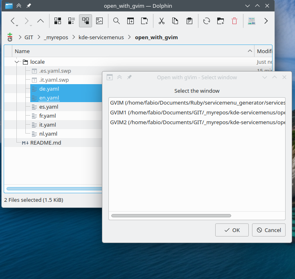
Task: Sort by Name column header
Action: [133, 51]
